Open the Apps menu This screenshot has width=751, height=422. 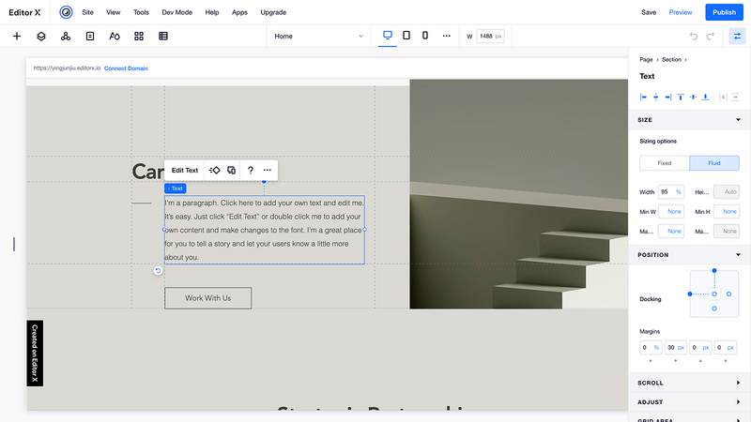[239, 12]
